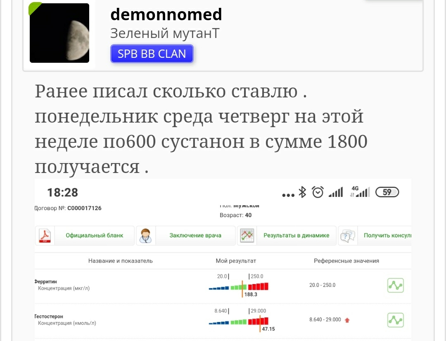
Task: Click the three-dots notification indicator
Action: 288,193
